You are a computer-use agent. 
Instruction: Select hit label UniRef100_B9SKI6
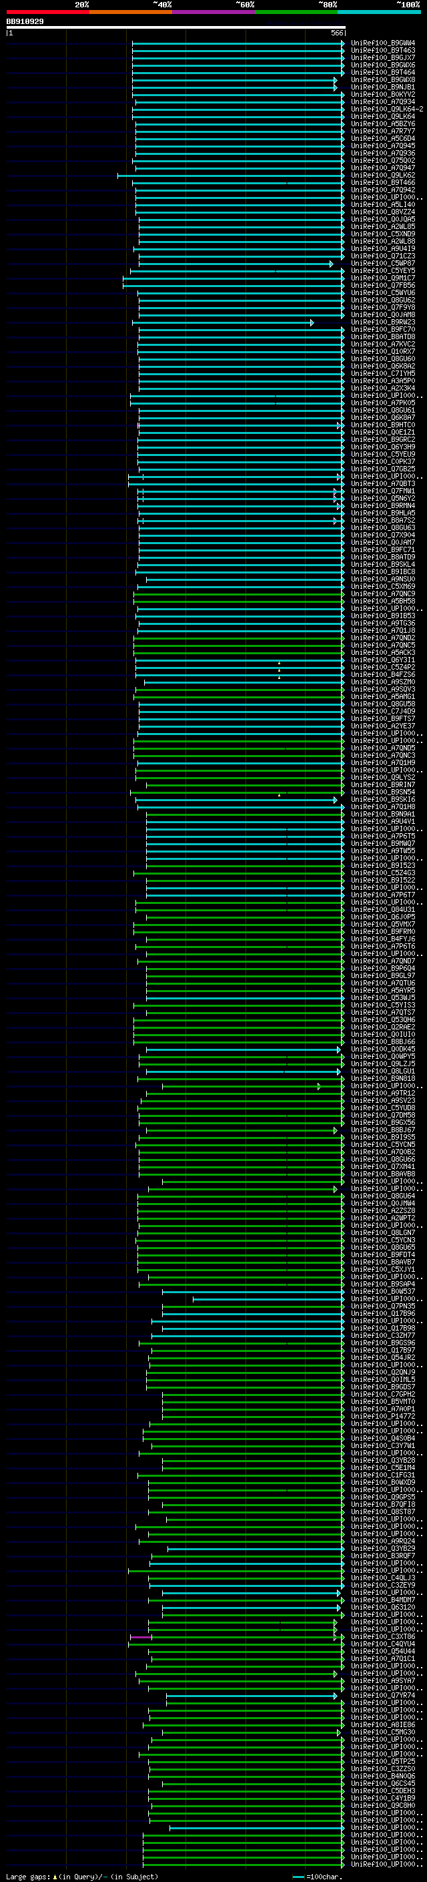tap(383, 799)
